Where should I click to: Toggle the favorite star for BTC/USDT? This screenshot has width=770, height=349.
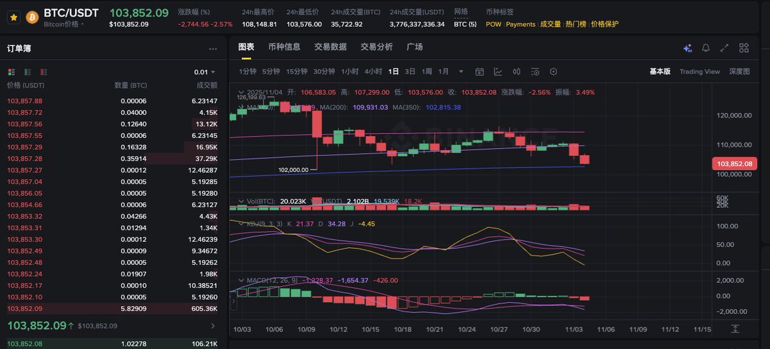pos(13,17)
